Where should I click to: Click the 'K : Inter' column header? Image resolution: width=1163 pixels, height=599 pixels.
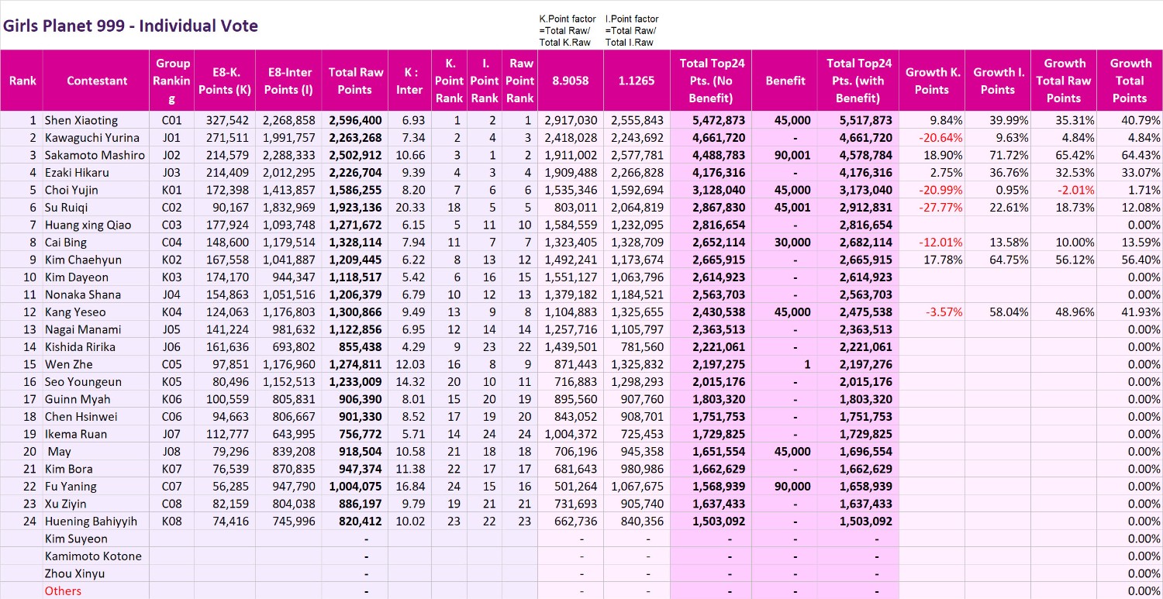click(x=409, y=81)
